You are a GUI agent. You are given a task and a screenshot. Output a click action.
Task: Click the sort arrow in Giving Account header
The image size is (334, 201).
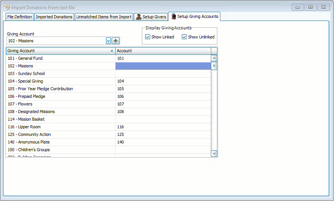[112, 51]
